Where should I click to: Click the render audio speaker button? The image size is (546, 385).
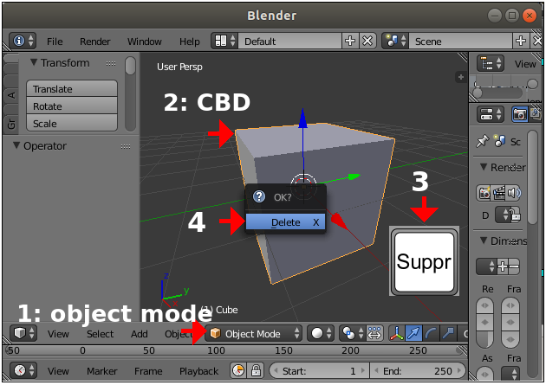514,192
